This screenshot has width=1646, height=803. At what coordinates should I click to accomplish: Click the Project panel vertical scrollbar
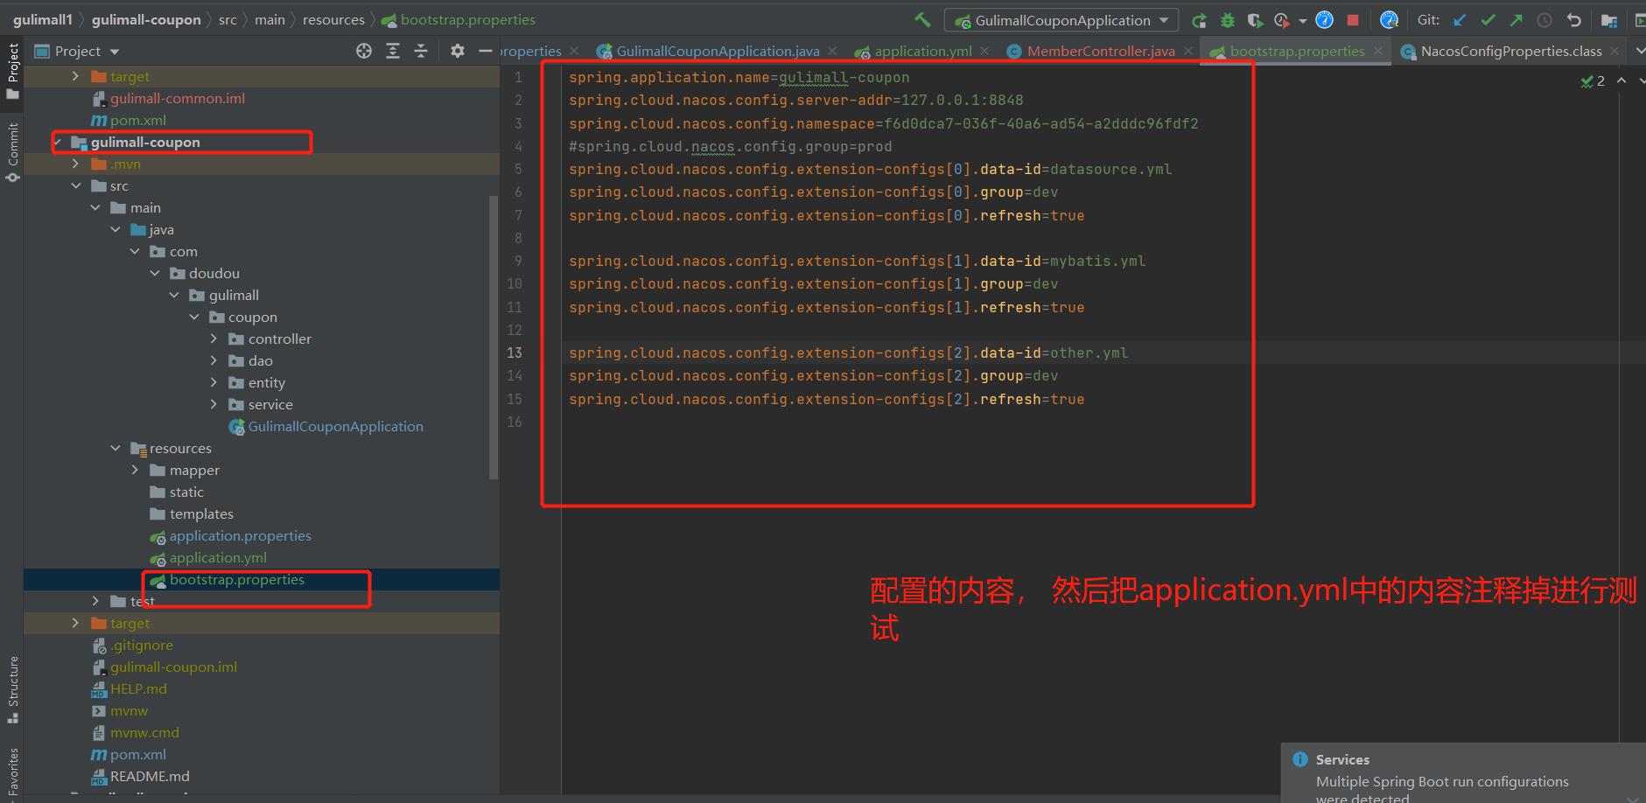point(494,337)
